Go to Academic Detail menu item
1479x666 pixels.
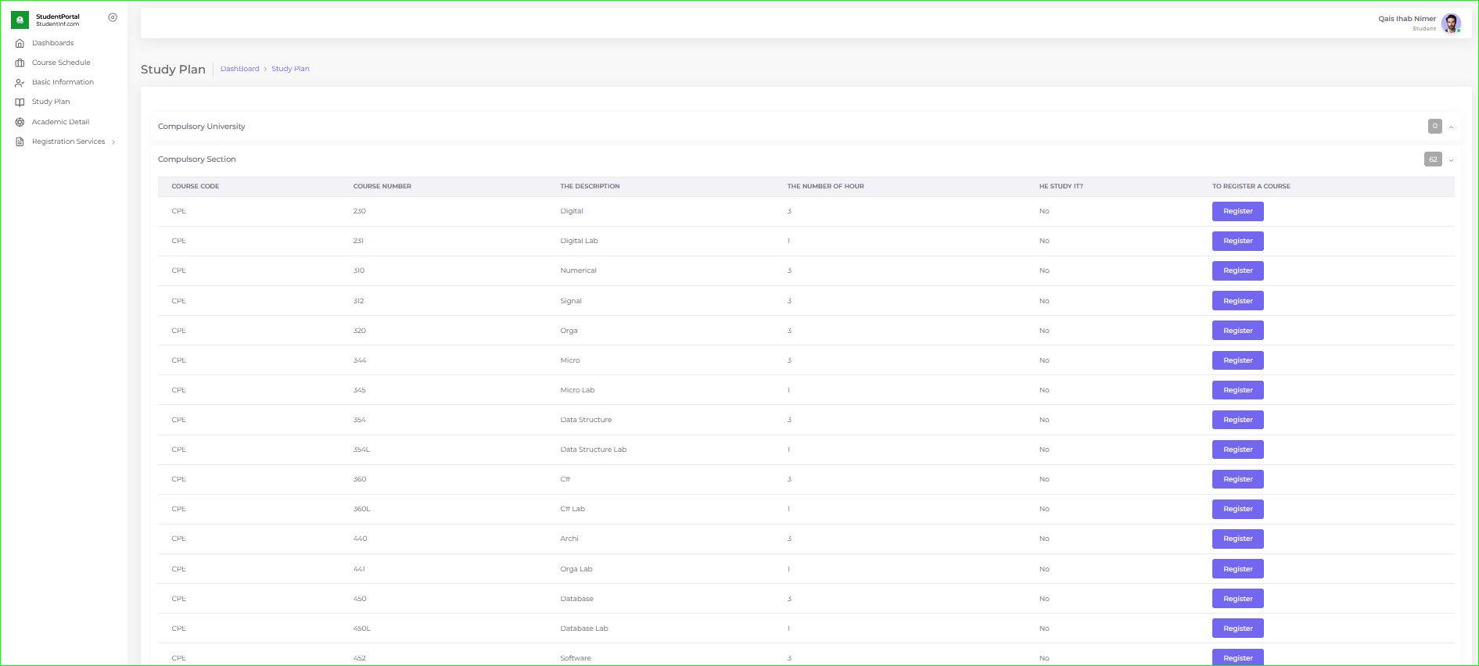60,122
